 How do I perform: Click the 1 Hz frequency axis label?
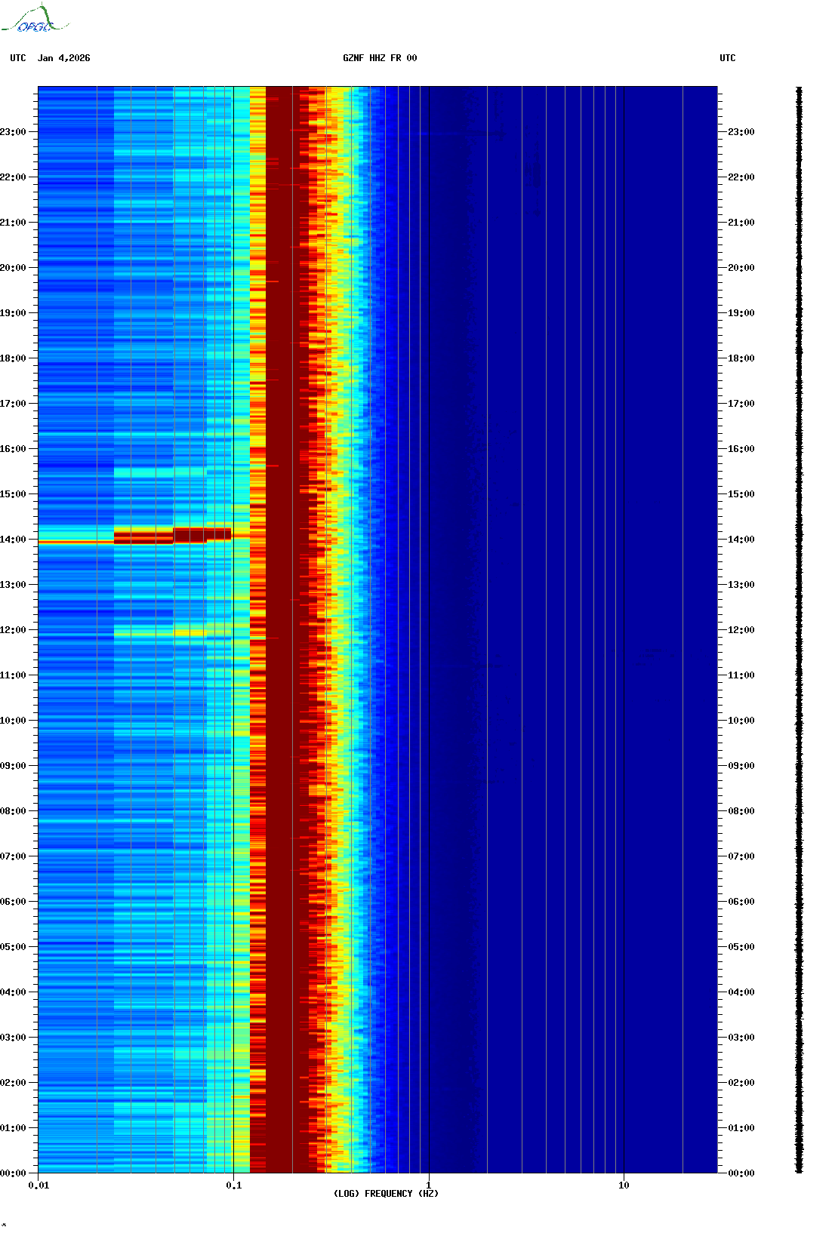pyautogui.click(x=429, y=1185)
